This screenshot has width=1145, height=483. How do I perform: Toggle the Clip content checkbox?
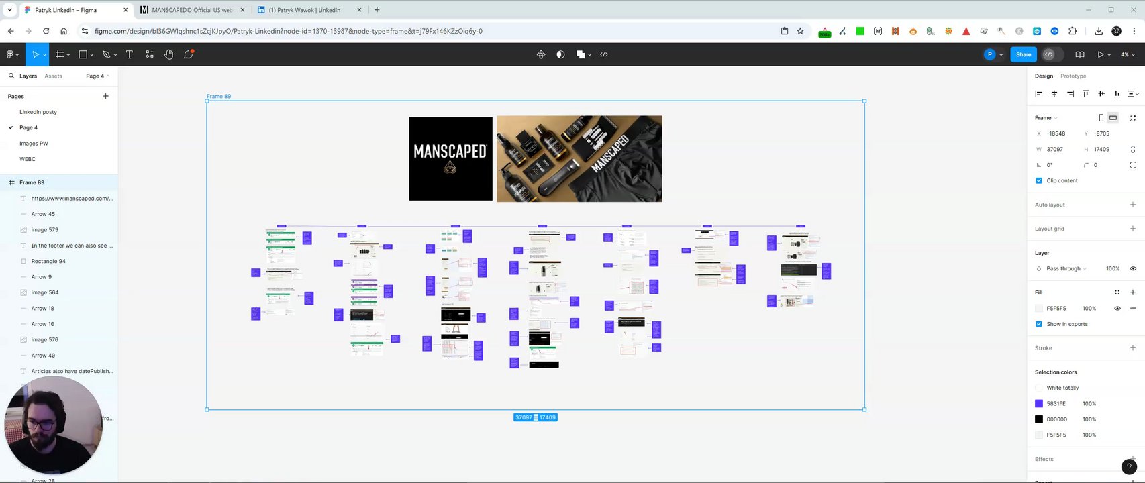[x=1039, y=180]
